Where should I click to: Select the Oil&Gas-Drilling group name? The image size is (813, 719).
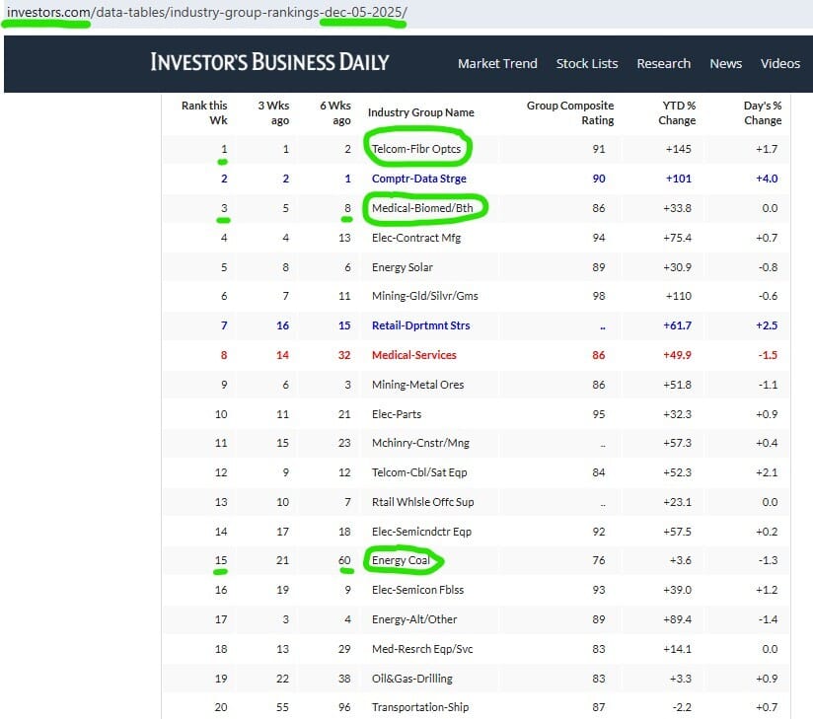click(x=412, y=678)
